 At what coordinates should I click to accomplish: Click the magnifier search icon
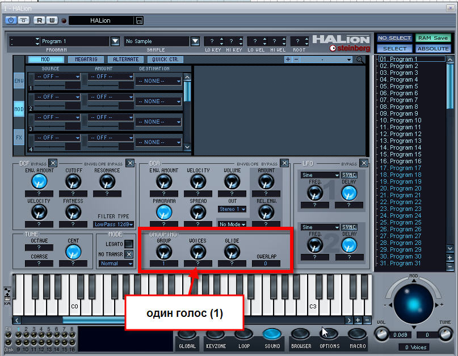360,60
